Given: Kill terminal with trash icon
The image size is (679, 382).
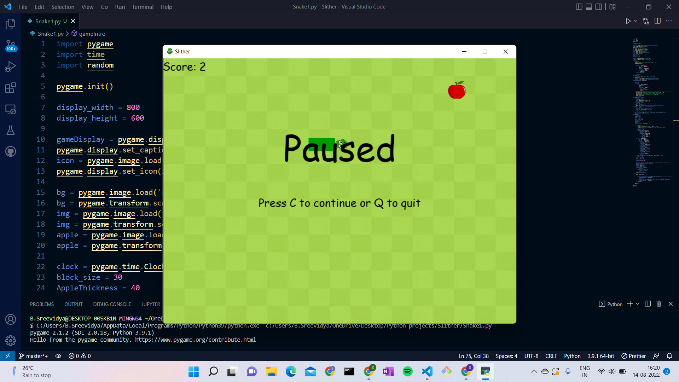Looking at the screenshot, I should click(x=659, y=304).
